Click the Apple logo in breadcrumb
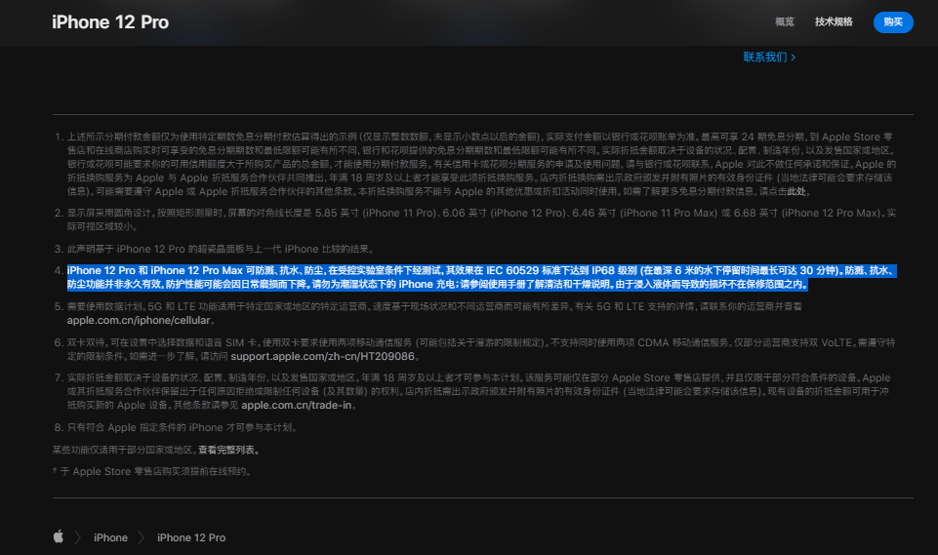The width and height of the screenshot is (938, 555). 58,536
